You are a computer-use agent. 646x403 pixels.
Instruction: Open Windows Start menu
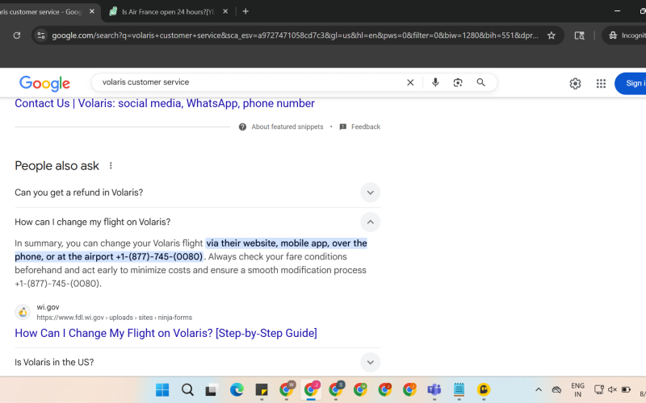pos(162,389)
